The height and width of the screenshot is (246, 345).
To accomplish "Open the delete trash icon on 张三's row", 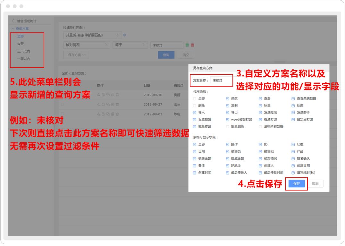I will point(117,105).
